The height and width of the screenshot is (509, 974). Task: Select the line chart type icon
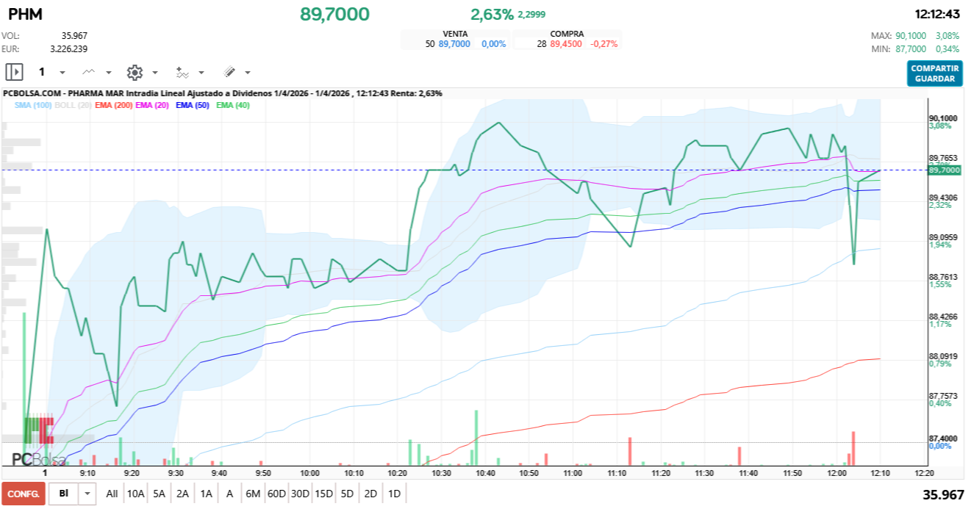pyautogui.click(x=89, y=72)
